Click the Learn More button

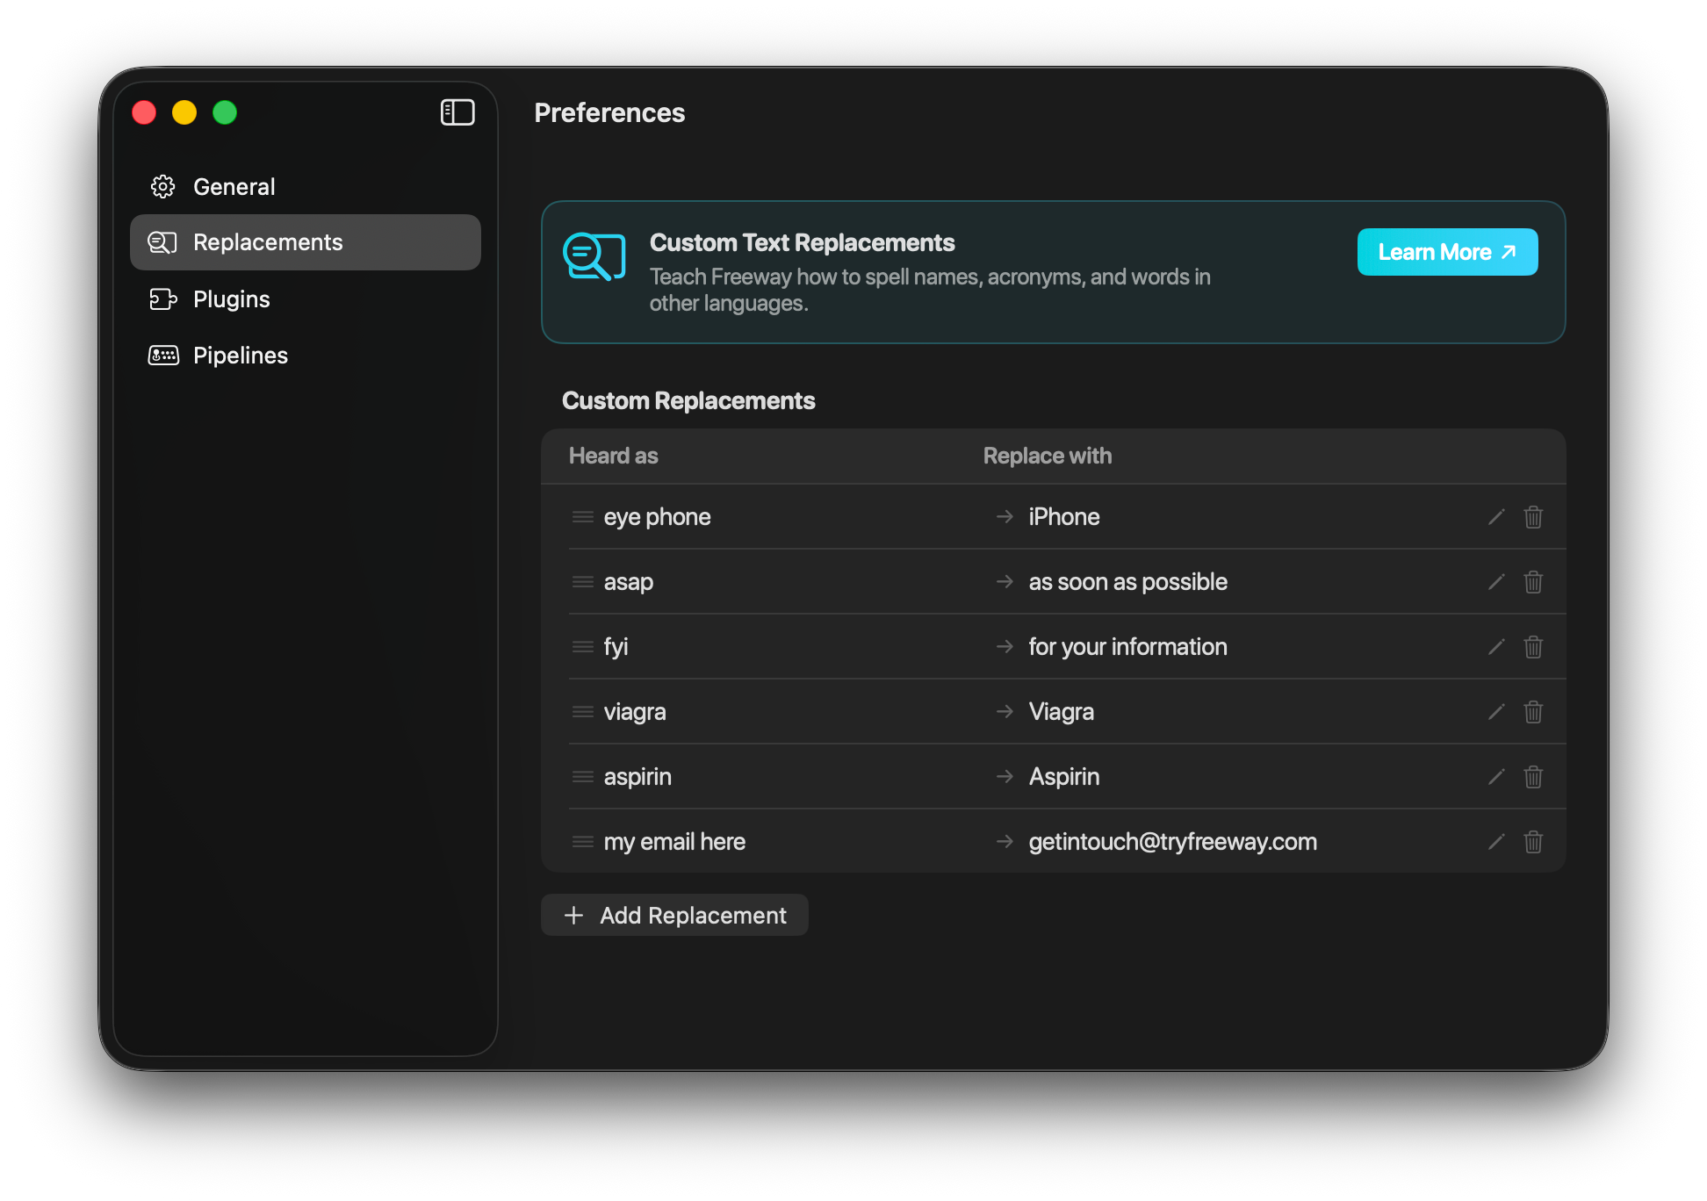tap(1447, 252)
